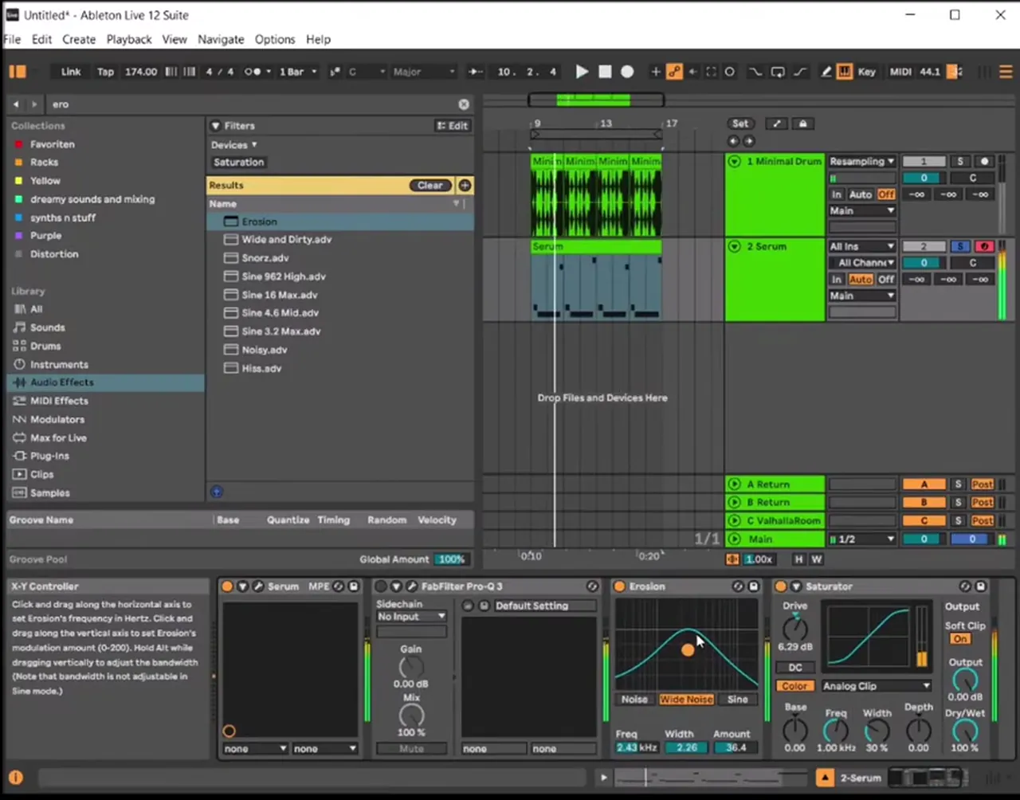The width and height of the screenshot is (1020, 800).
Task: Add a filter with the plus icon beside Clear
Action: click(465, 185)
